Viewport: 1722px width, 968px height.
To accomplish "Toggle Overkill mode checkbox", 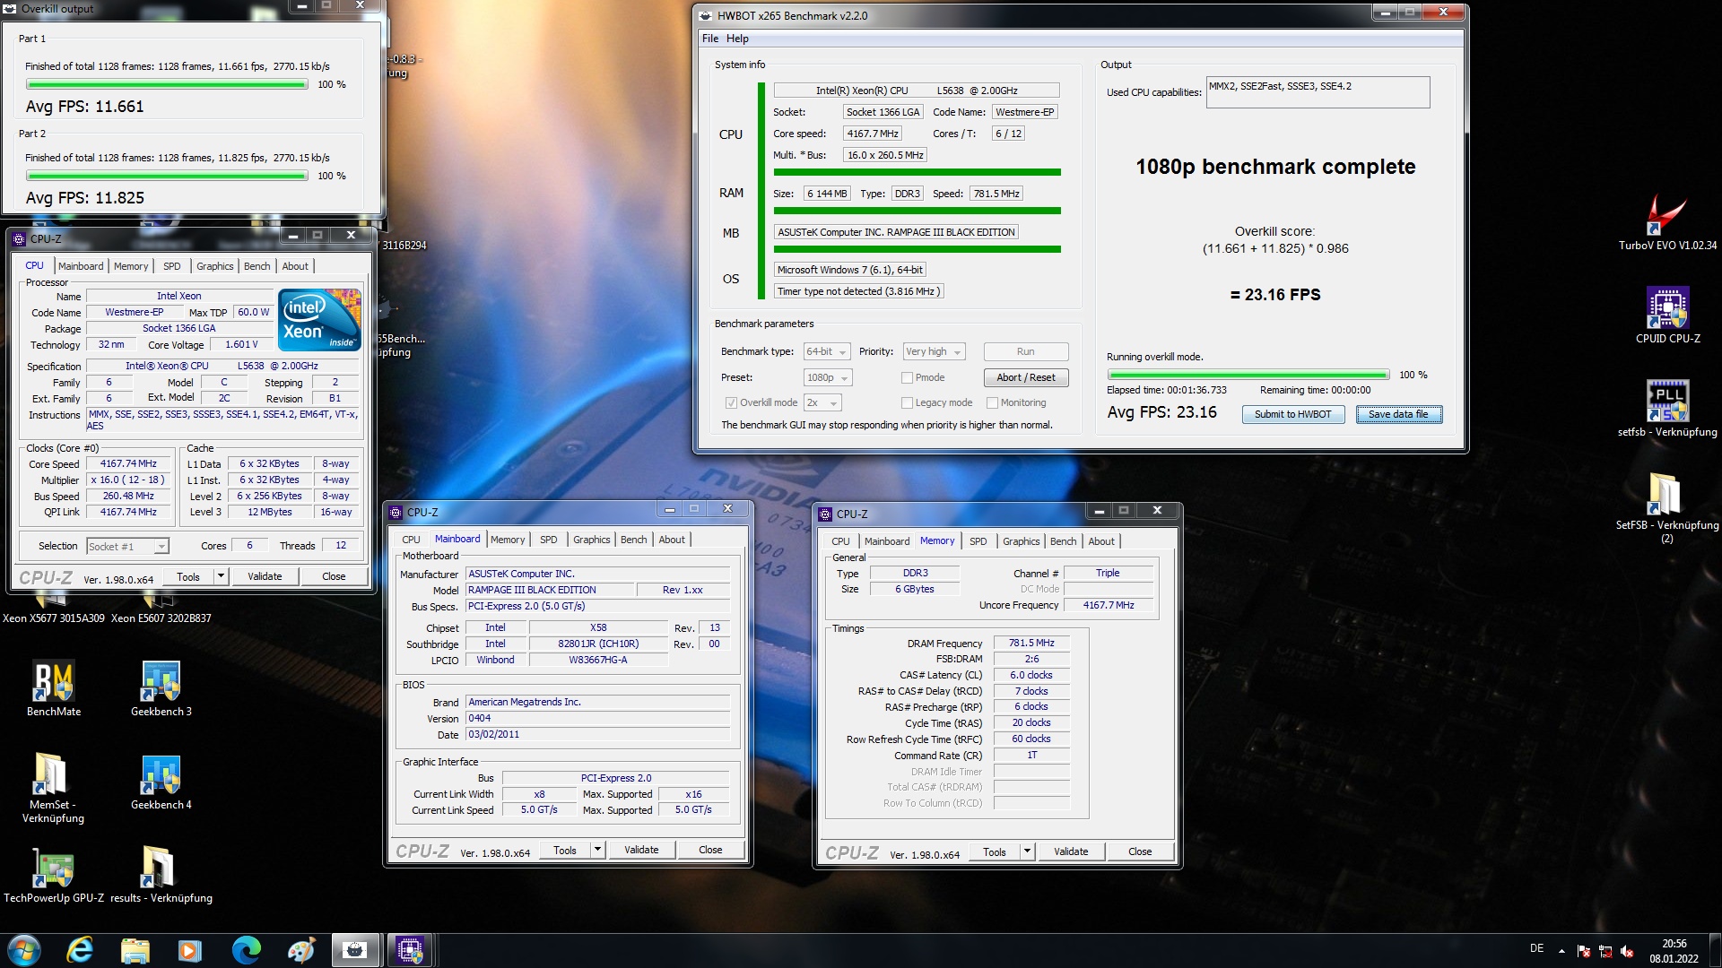I will [731, 403].
